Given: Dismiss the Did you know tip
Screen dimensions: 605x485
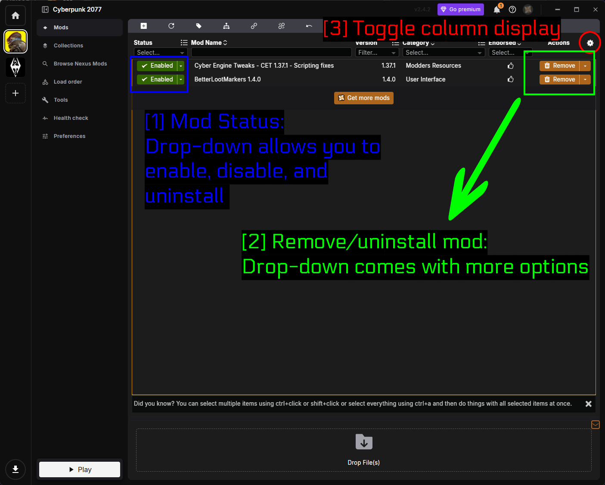Looking at the screenshot, I should tap(589, 404).
